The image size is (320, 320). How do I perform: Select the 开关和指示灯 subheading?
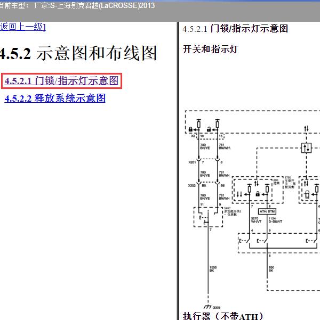pos(211,50)
